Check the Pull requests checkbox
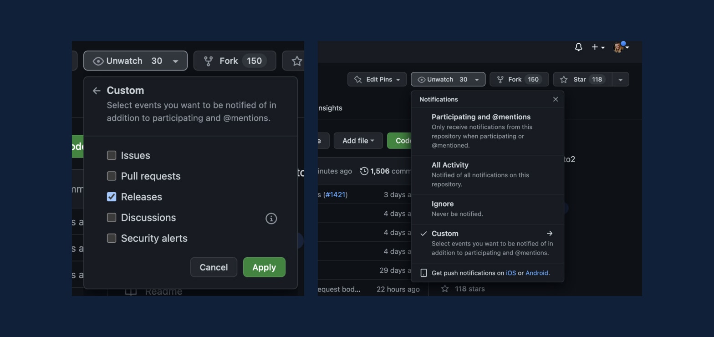This screenshot has width=714, height=337. coord(112,176)
